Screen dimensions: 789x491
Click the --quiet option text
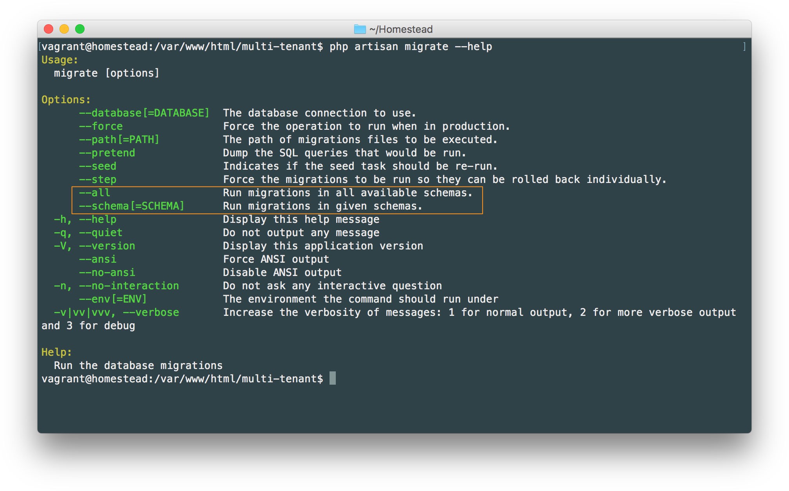[x=101, y=233]
